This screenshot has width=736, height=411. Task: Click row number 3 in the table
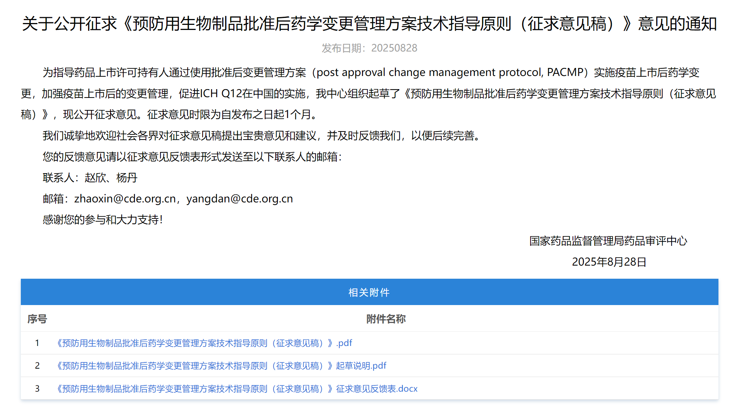[x=37, y=389]
